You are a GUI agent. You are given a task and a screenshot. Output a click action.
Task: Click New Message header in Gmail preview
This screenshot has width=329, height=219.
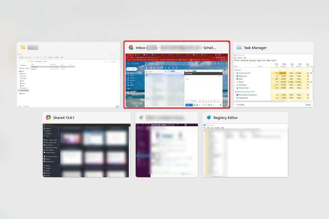pos(203,74)
